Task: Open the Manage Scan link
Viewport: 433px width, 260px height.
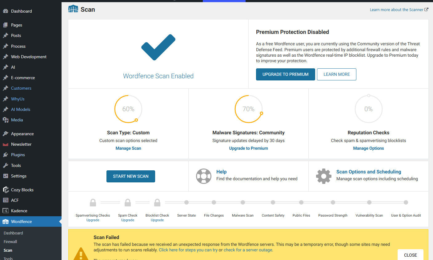Action: [128, 148]
